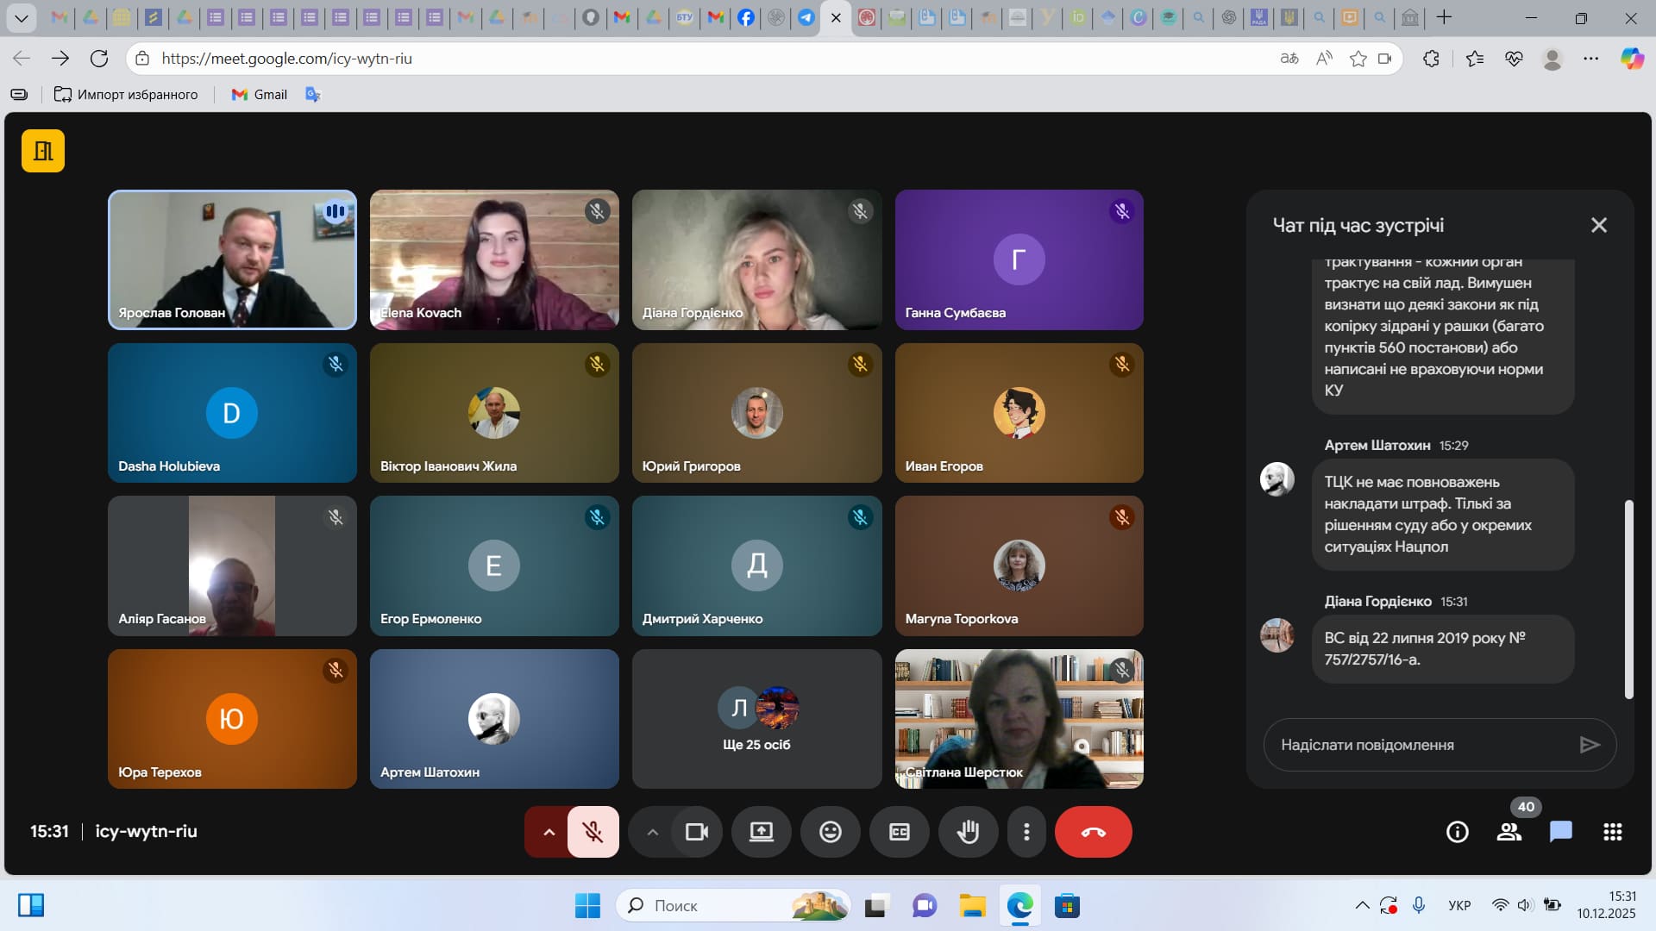Show the participants list with 40 badge
This screenshot has height=931, width=1656.
[x=1509, y=832]
